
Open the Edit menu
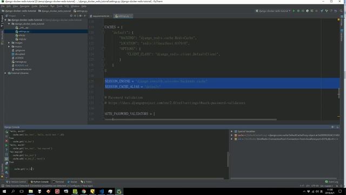coord(9,6)
